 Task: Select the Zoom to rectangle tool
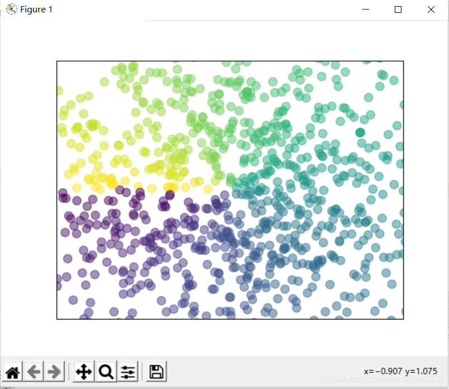click(106, 372)
